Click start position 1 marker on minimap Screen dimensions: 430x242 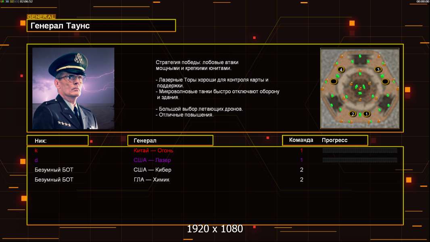366,114
